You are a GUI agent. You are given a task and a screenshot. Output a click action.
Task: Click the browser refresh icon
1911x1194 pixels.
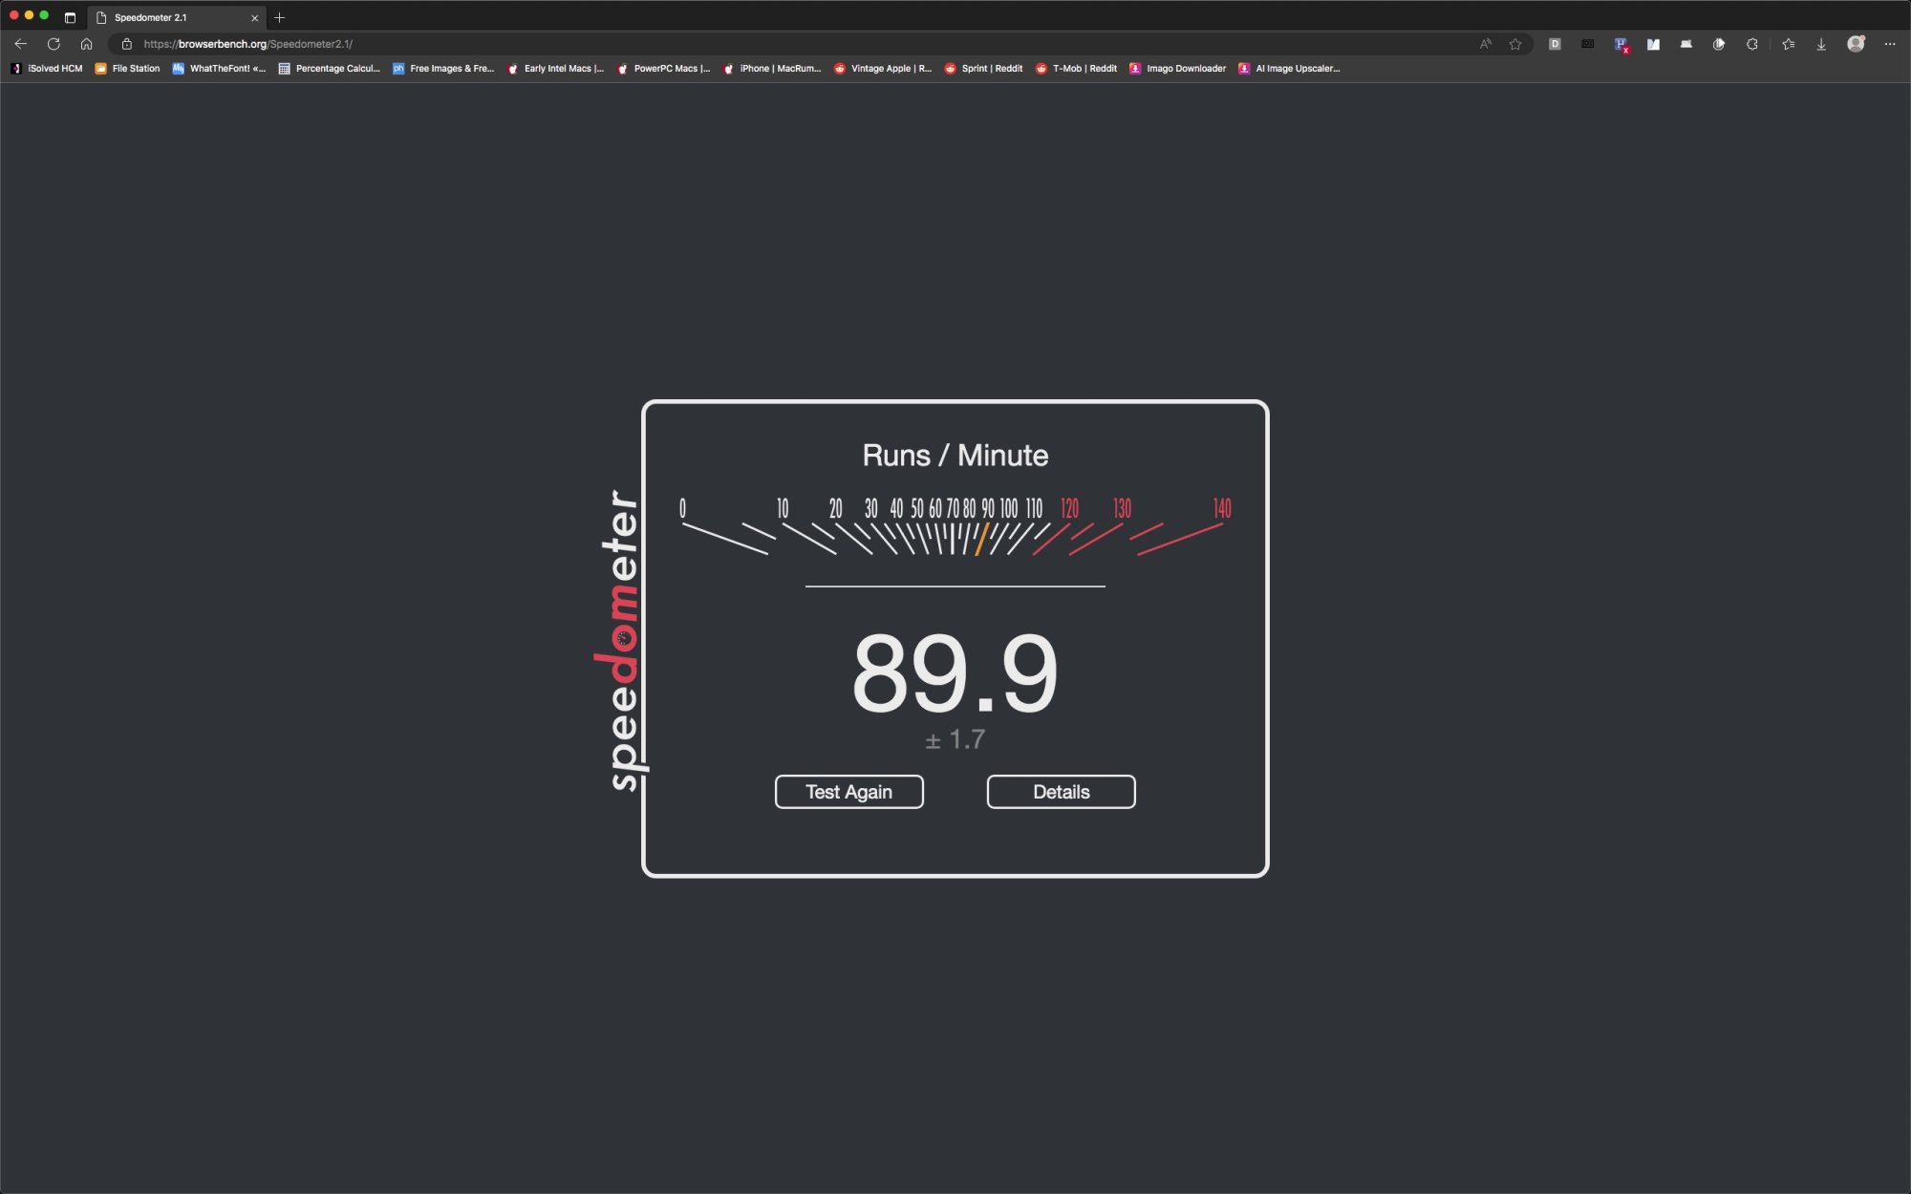pos(54,44)
